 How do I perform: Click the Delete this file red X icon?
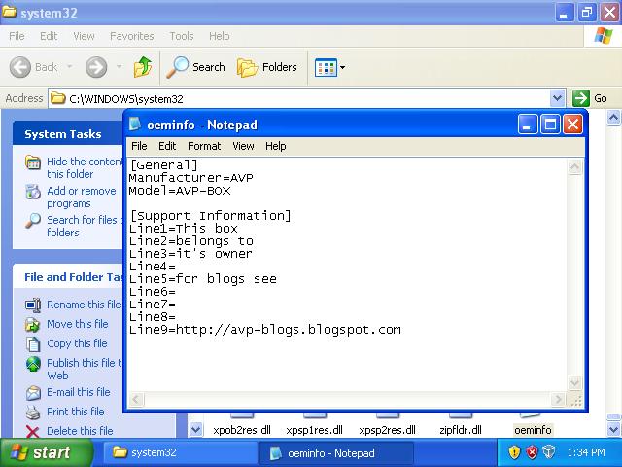(x=33, y=432)
